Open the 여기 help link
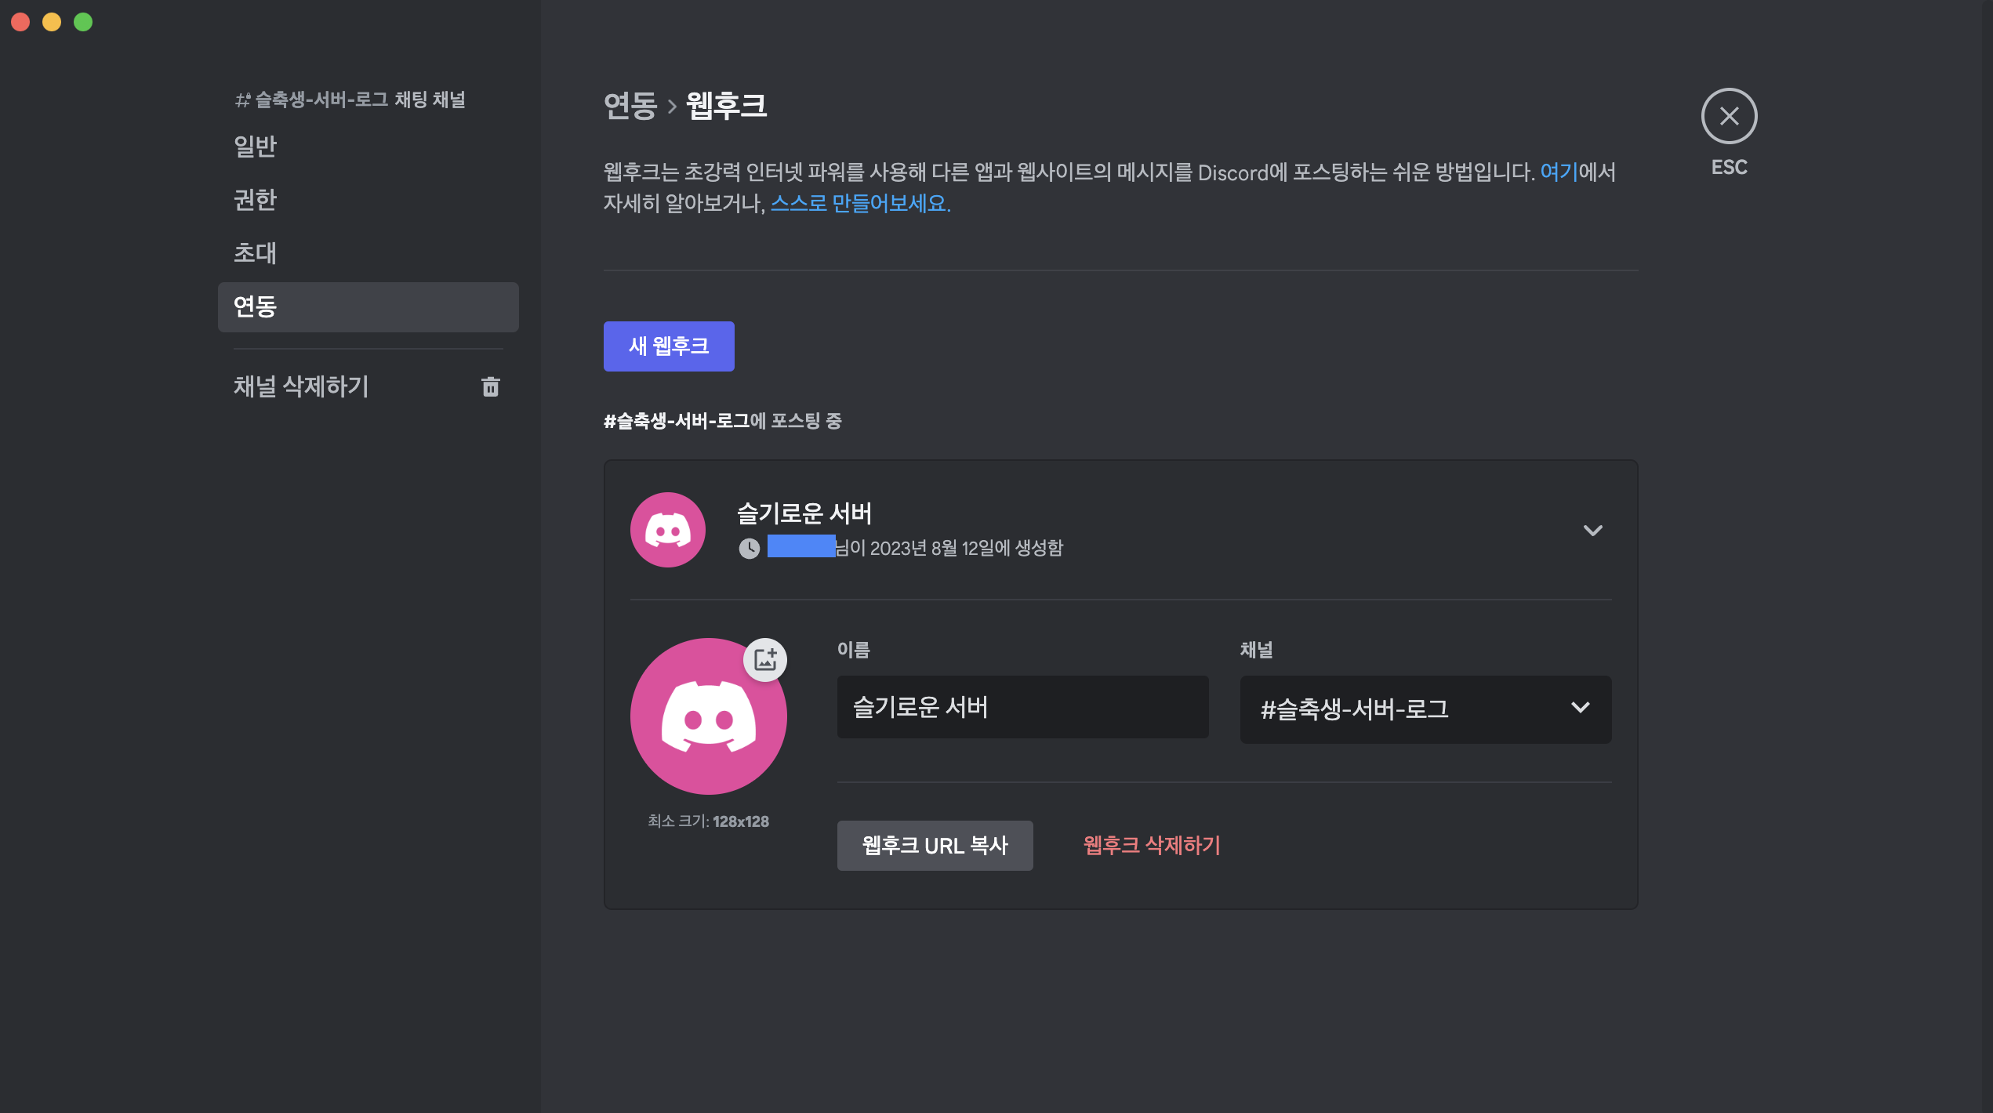This screenshot has width=1993, height=1113. tap(1558, 172)
